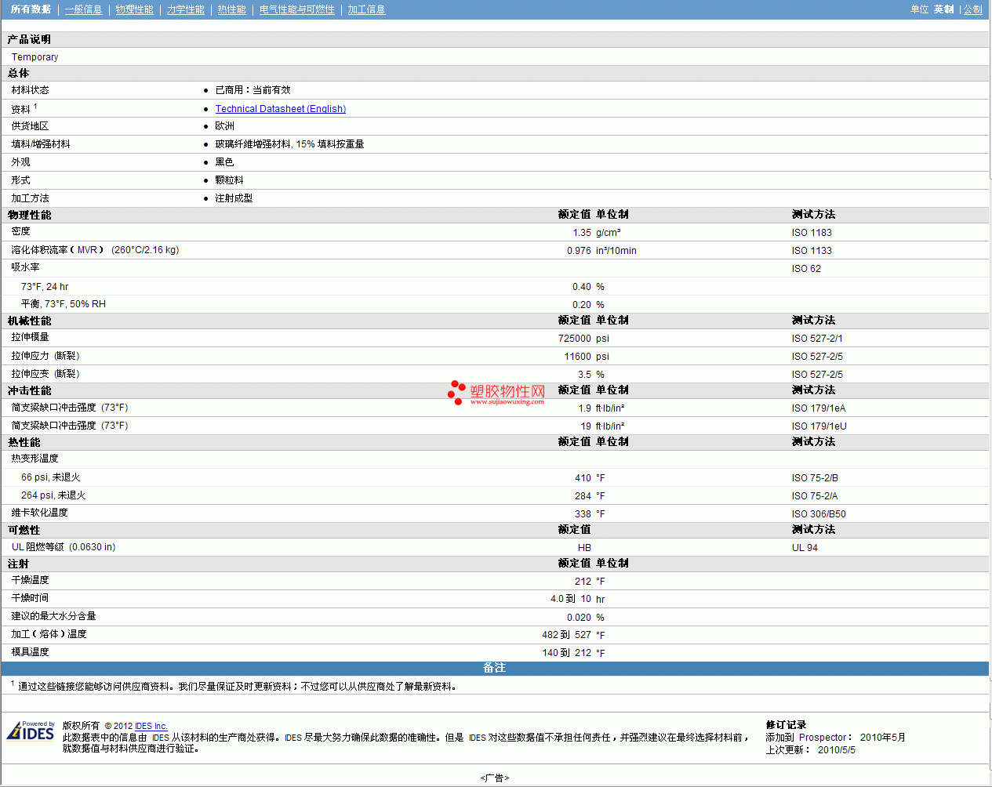This screenshot has height=787, width=992.
Task: Click the 备注 notes header bar
Action: 495,668
